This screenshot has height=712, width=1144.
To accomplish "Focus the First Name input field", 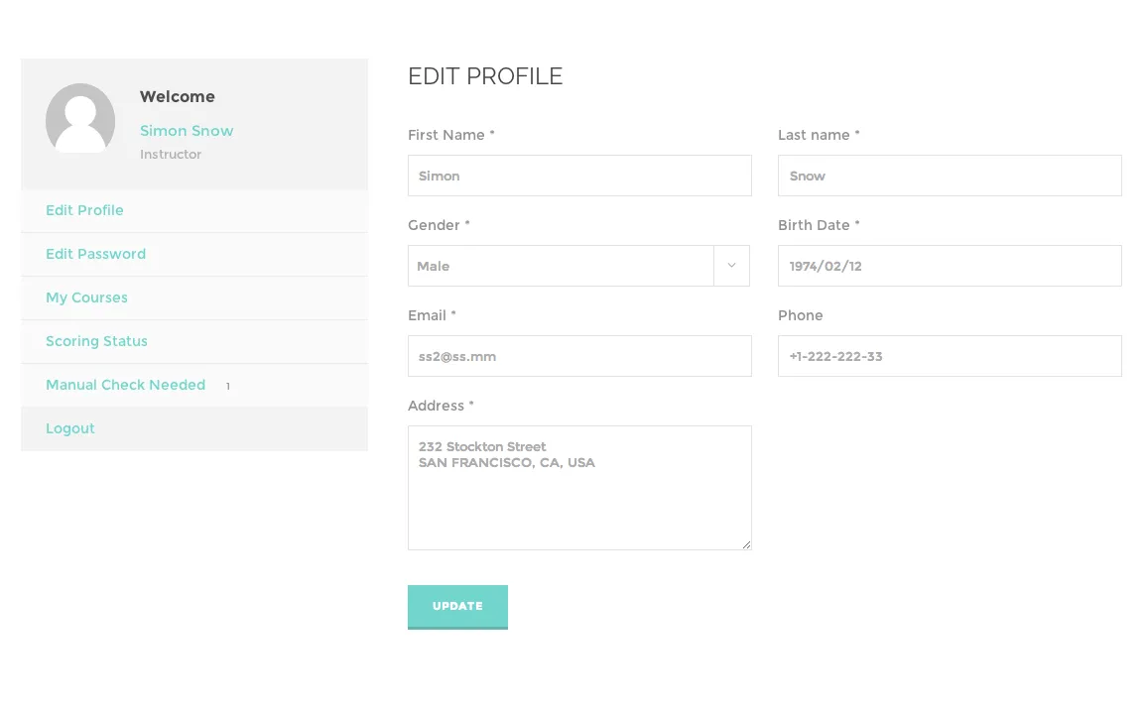I will coord(579,176).
